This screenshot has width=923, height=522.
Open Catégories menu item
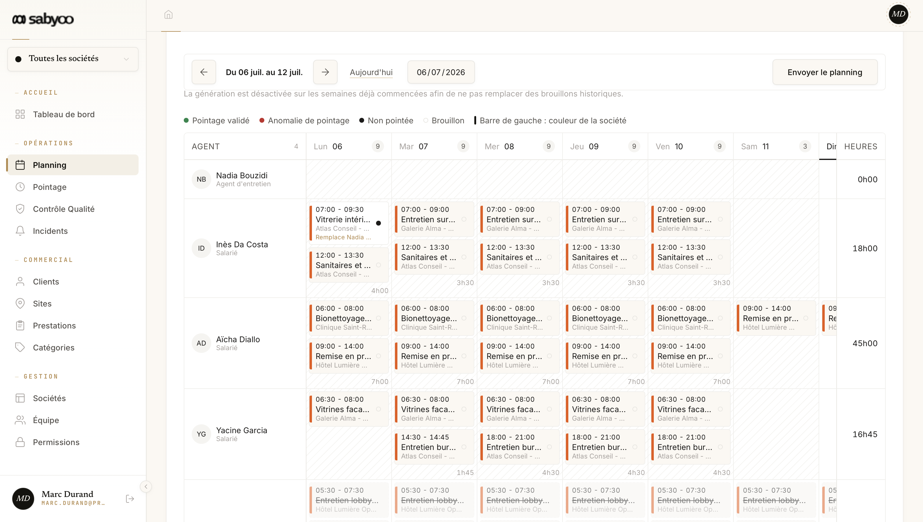point(73,347)
